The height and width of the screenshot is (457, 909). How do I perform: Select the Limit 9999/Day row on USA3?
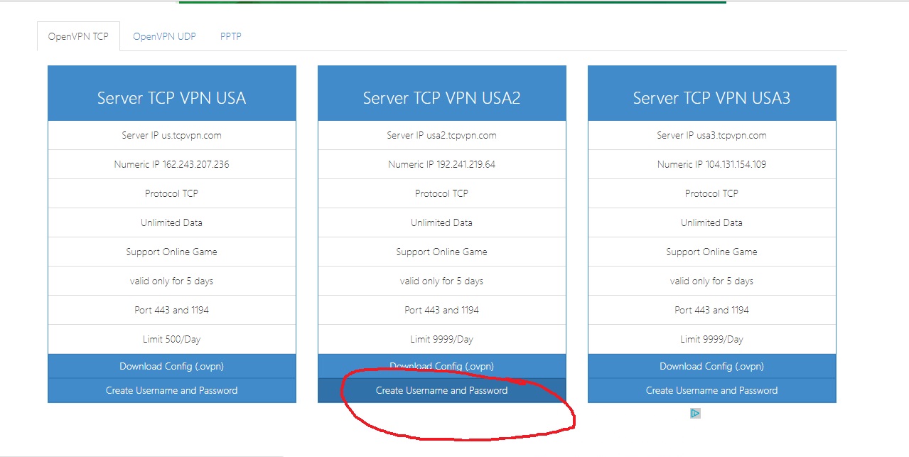coord(711,339)
